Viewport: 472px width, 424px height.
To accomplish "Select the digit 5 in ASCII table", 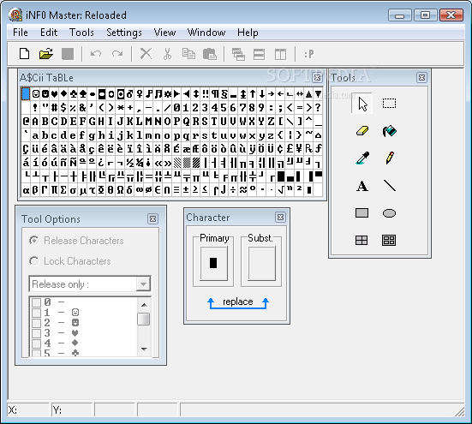I will [x=224, y=107].
